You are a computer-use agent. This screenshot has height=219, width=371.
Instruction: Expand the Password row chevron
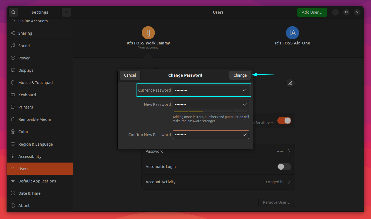pos(289,151)
